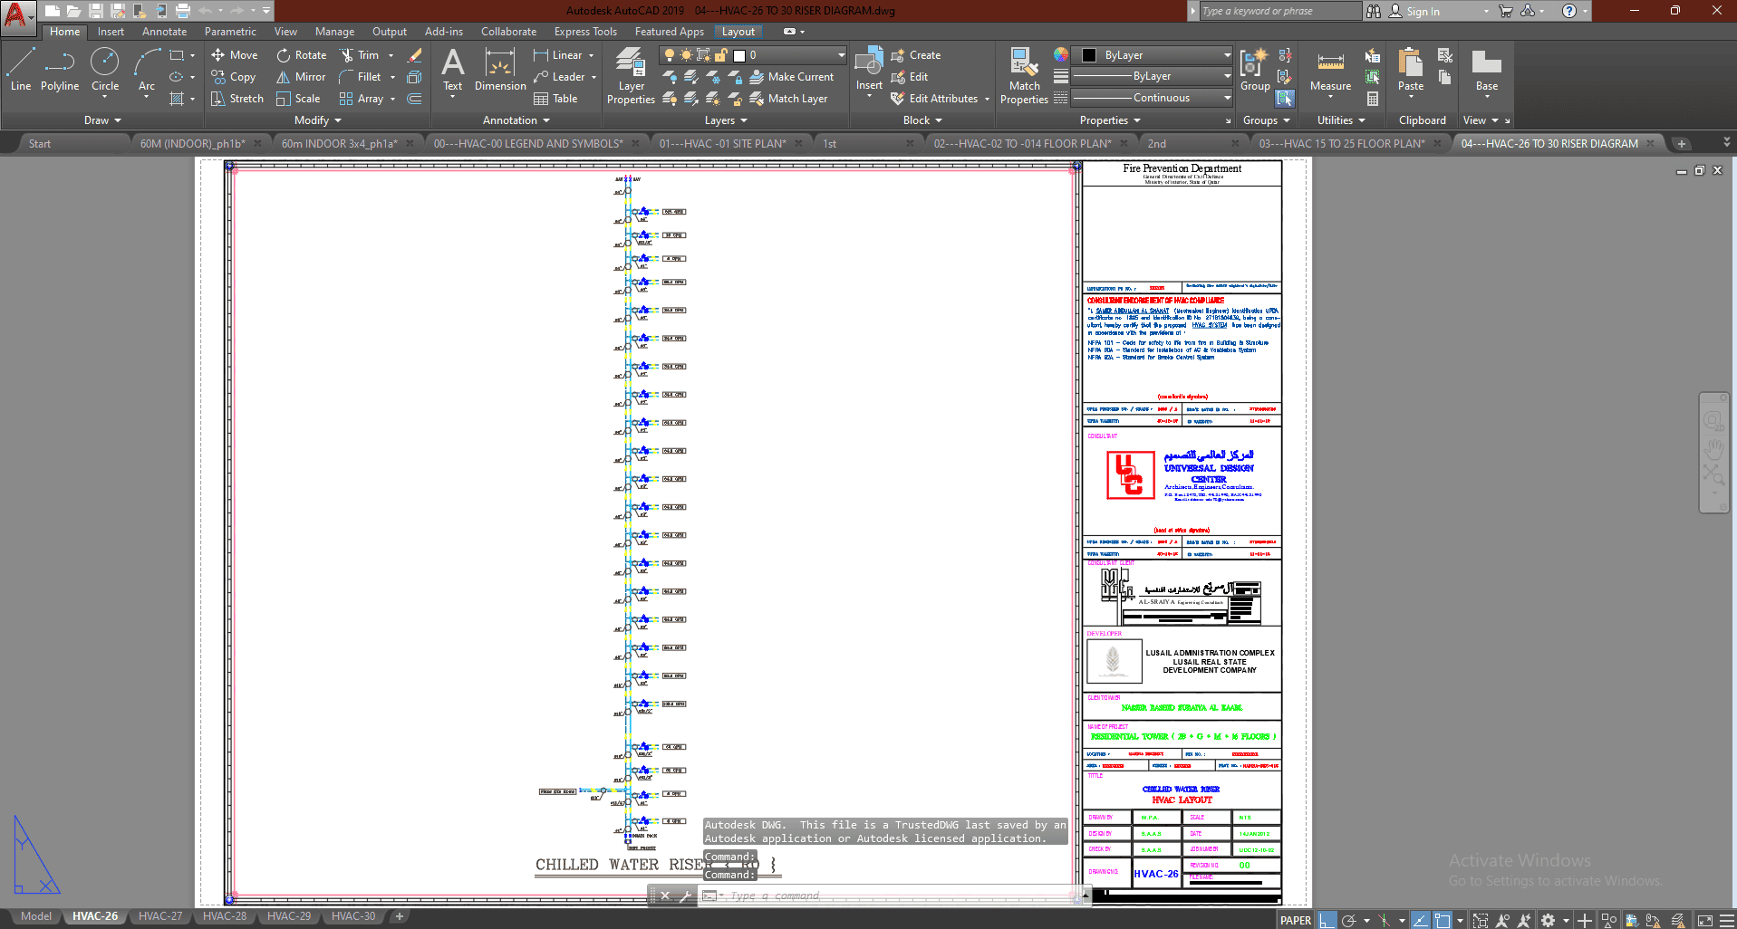Screen dimensions: 1737x929
Task: Select the Circle drawing tool
Action: coord(105,70)
